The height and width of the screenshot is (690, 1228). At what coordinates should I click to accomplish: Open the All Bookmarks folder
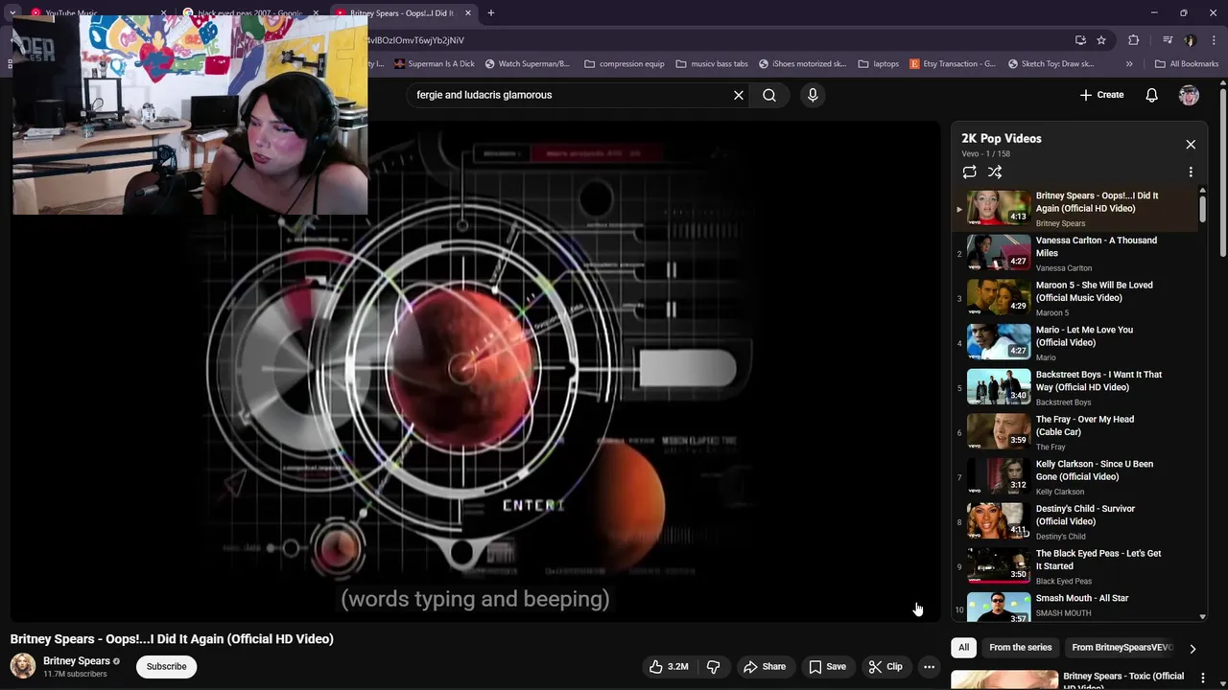coord(1187,64)
